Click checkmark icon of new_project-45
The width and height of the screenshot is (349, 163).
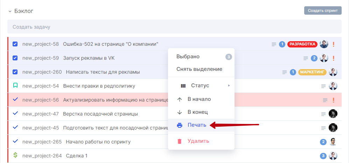click(x=15, y=127)
